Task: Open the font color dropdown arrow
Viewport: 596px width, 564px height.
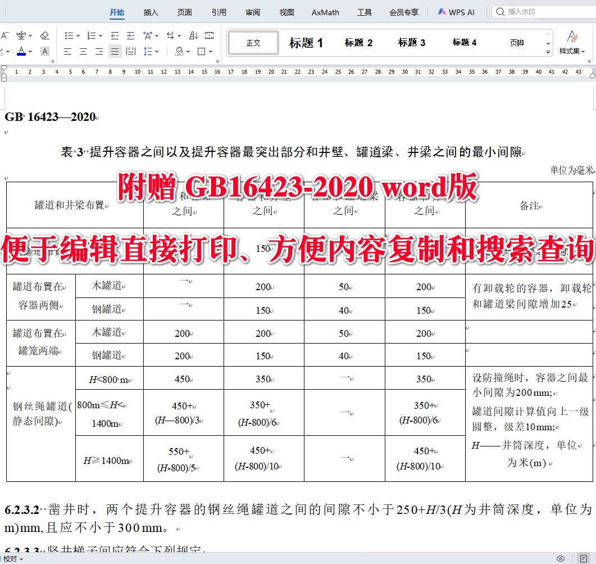Action: coord(29,51)
